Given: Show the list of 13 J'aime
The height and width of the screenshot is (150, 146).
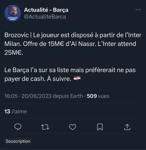Looking at the screenshot, I should [x=16, y=111].
